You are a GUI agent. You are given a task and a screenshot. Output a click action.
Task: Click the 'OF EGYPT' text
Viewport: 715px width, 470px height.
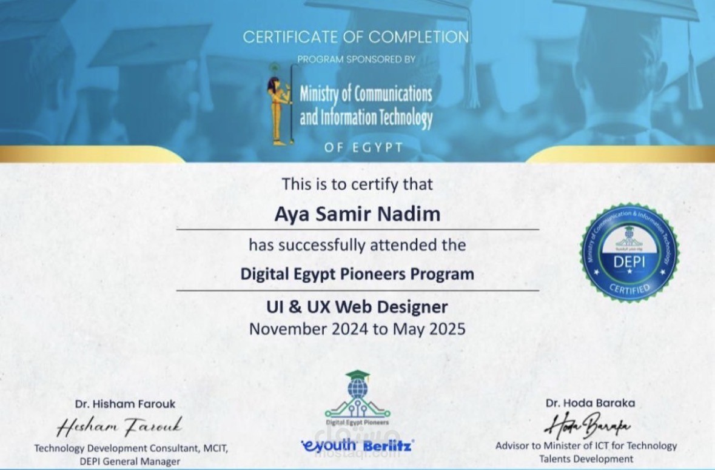pos(364,148)
